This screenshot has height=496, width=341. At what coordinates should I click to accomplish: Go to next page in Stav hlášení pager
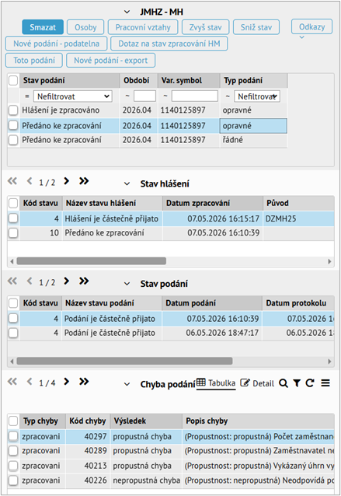coord(66,181)
